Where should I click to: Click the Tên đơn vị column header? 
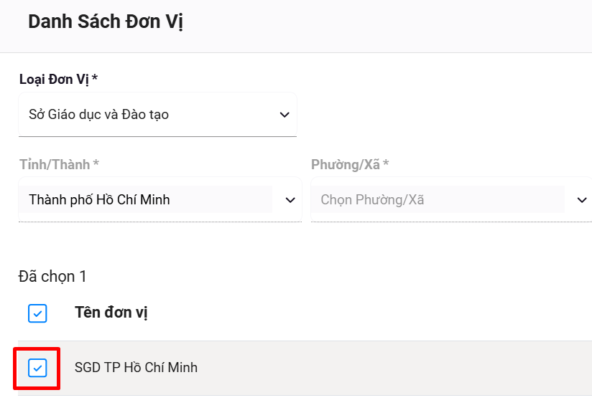(x=111, y=313)
